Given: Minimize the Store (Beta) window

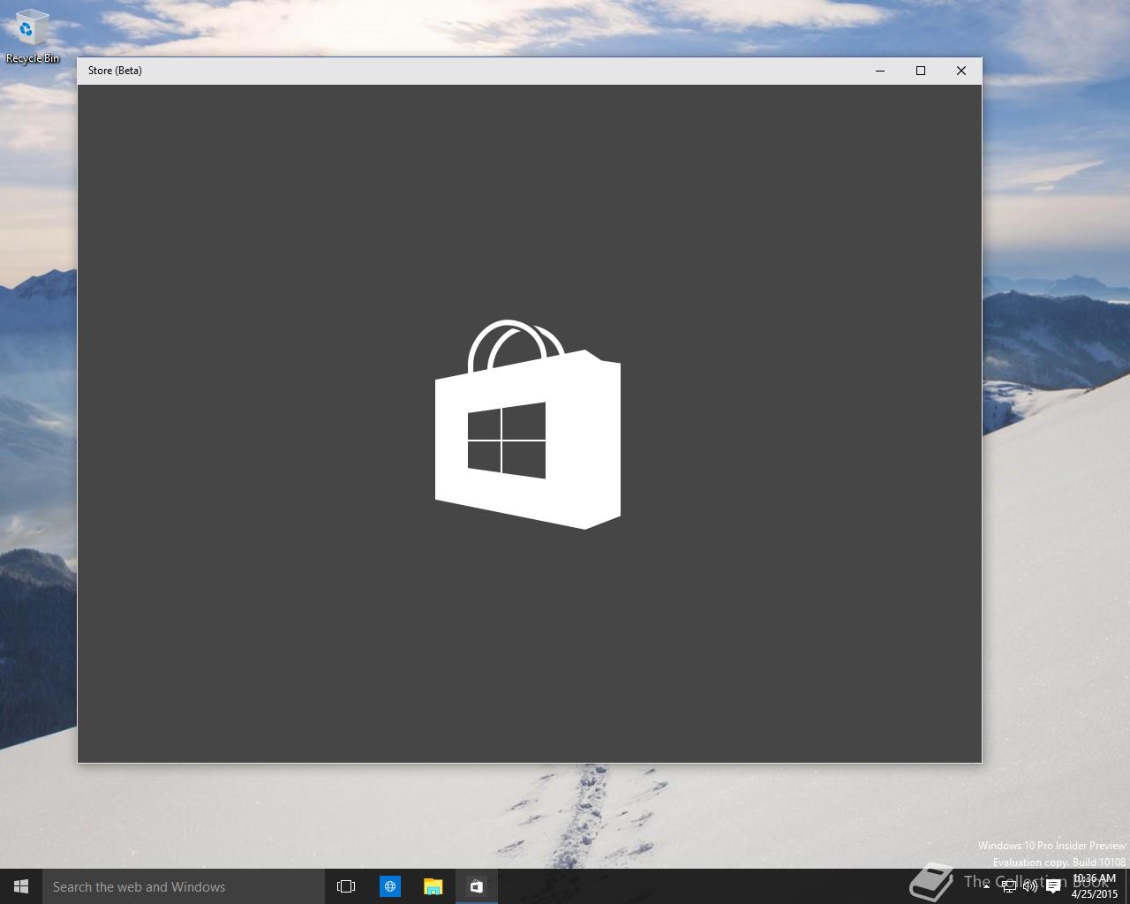Looking at the screenshot, I should [880, 71].
